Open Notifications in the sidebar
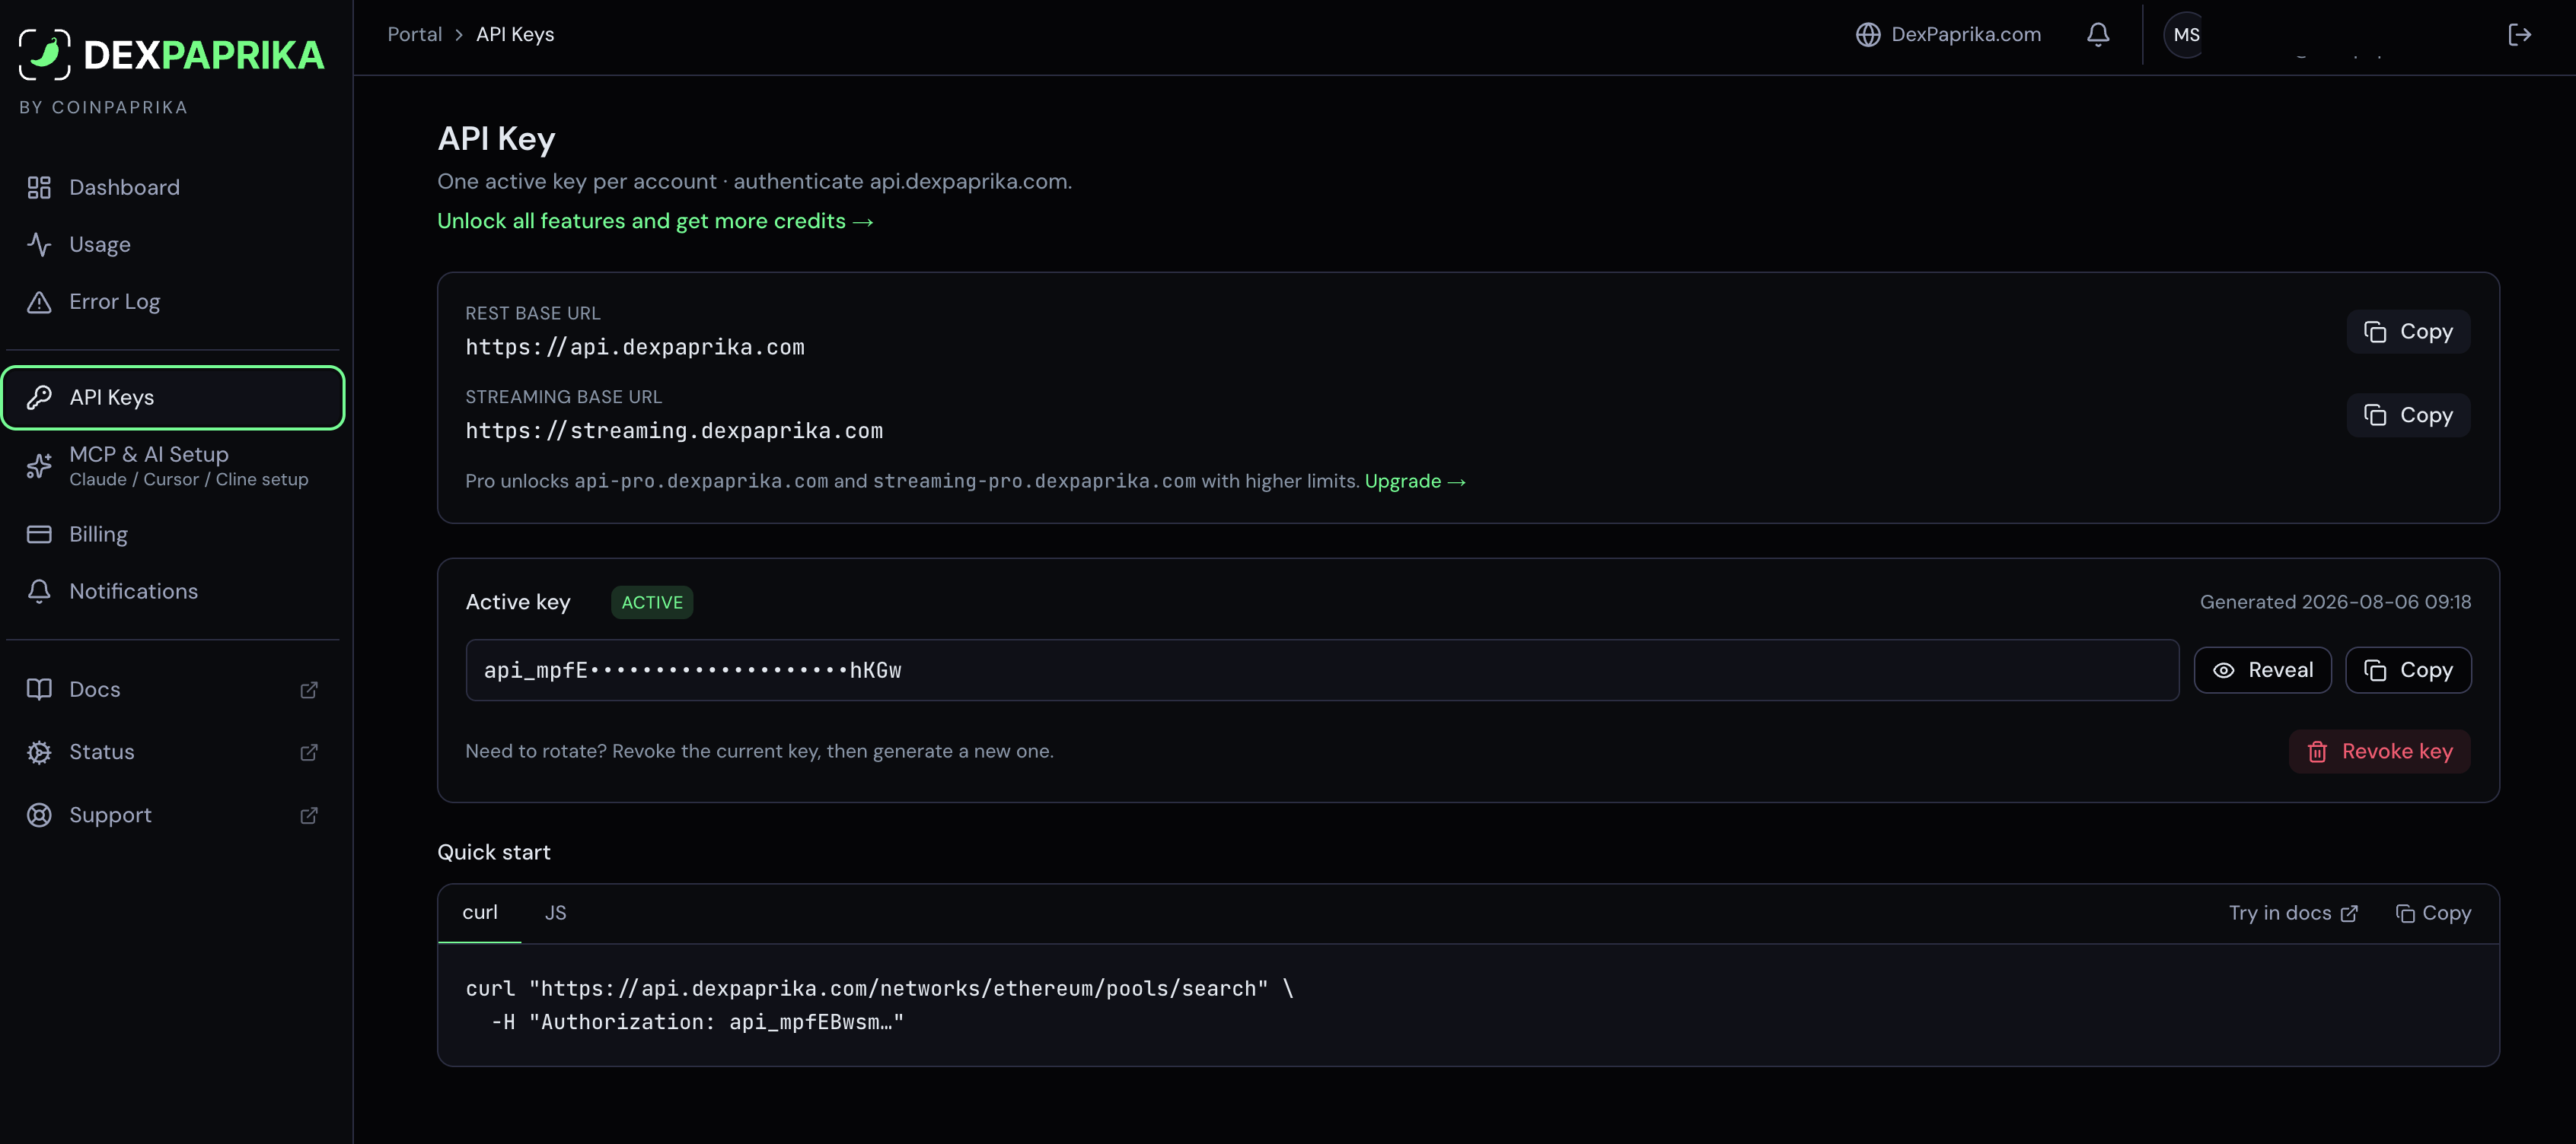2576x1144 pixels. [x=173, y=590]
